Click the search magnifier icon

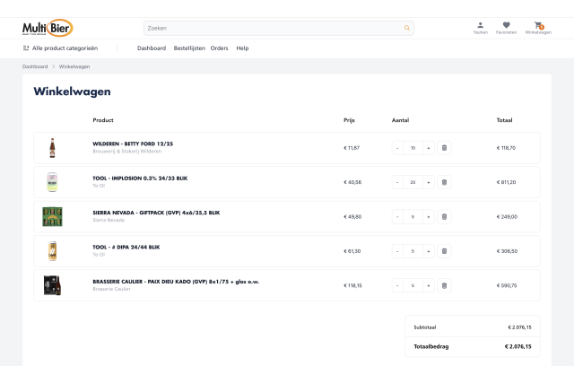point(406,28)
